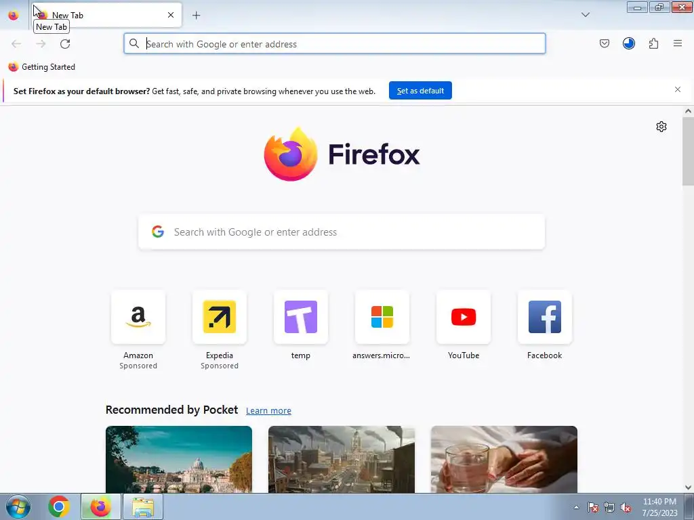
Task: Open the Firefox account icon
Action: (628, 43)
